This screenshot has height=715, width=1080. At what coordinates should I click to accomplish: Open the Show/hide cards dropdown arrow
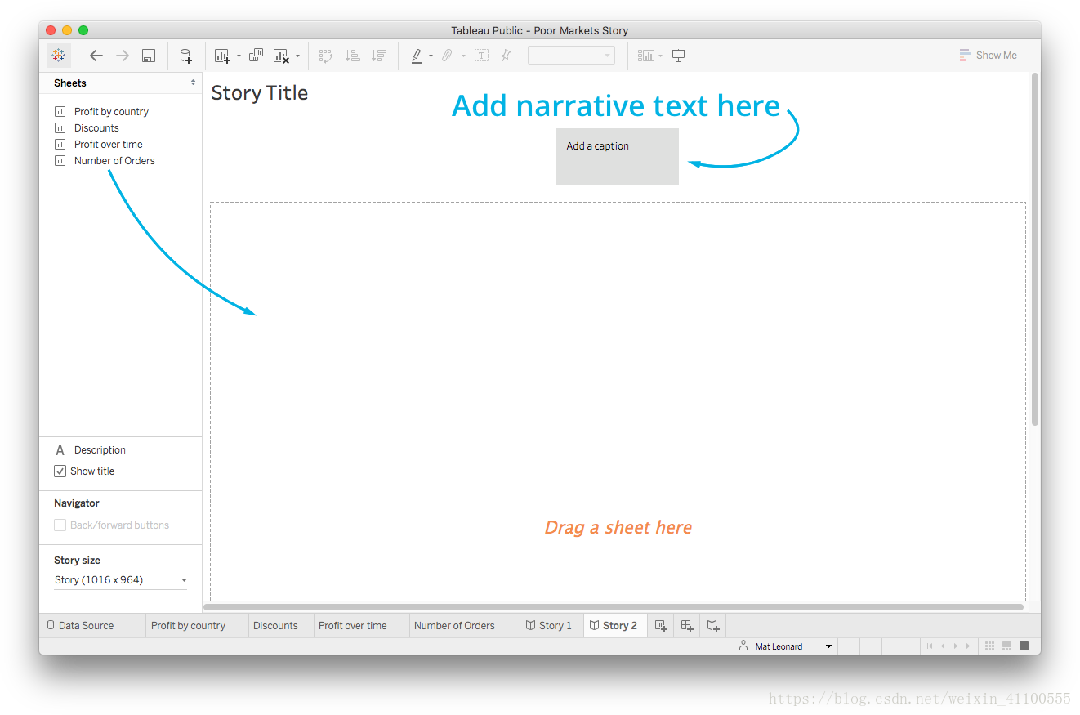[661, 56]
